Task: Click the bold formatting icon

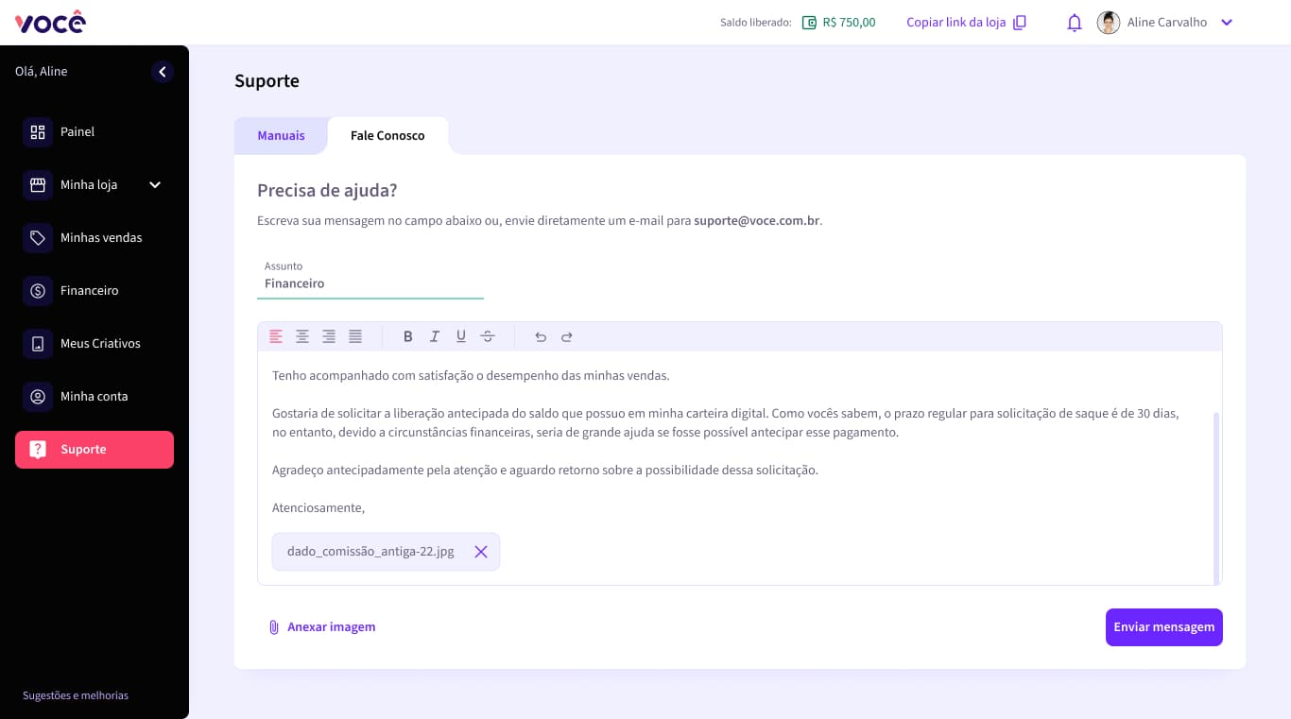Action: pyautogui.click(x=408, y=336)
